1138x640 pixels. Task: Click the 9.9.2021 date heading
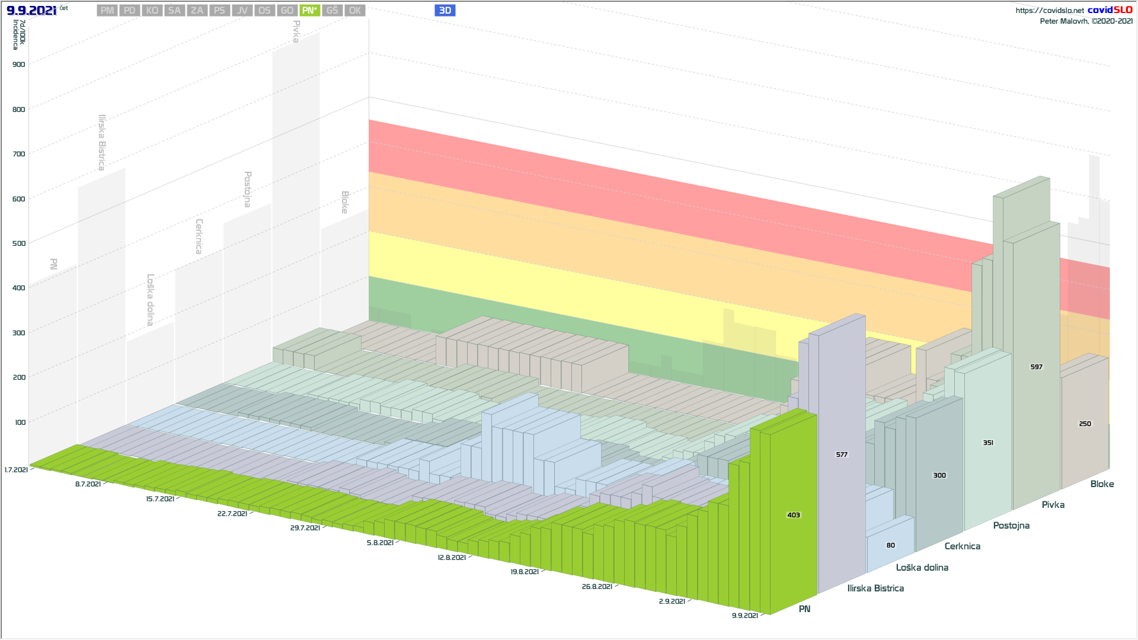(32, 11)
